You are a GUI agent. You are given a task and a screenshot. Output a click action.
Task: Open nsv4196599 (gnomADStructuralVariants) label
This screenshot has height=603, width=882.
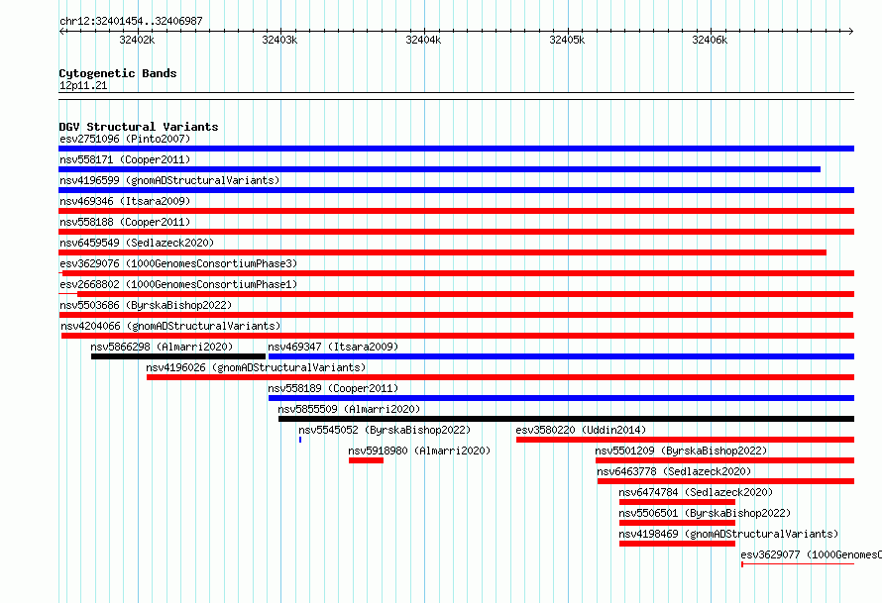point(169,180)
